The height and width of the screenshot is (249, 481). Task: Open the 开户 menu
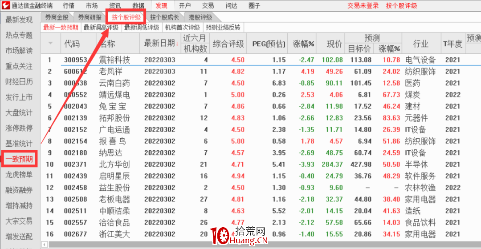(185, 5)
